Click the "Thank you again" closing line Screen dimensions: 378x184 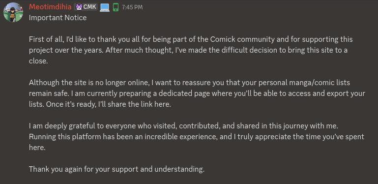(116, 169)
